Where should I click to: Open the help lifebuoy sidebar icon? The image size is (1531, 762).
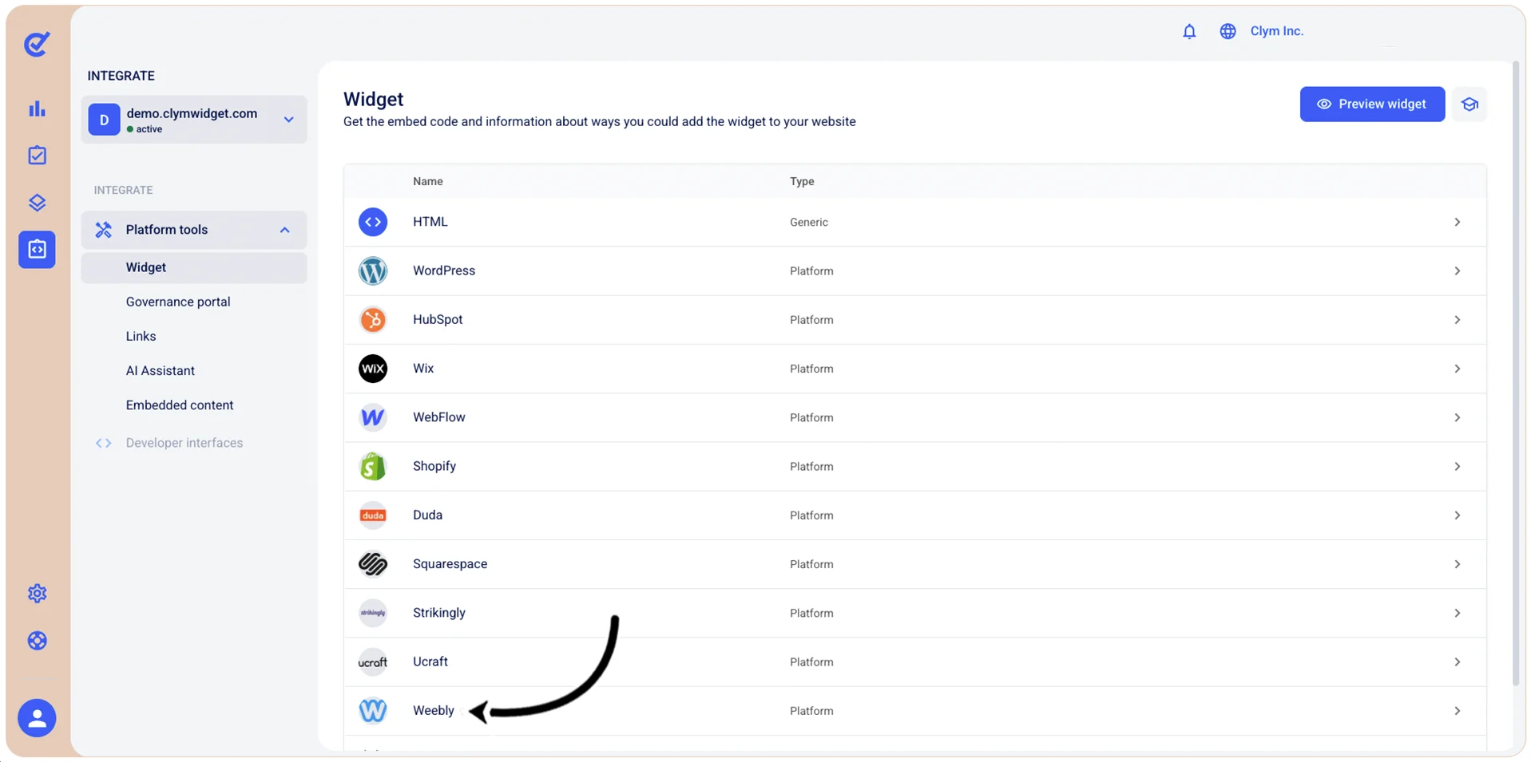point(37,641)
